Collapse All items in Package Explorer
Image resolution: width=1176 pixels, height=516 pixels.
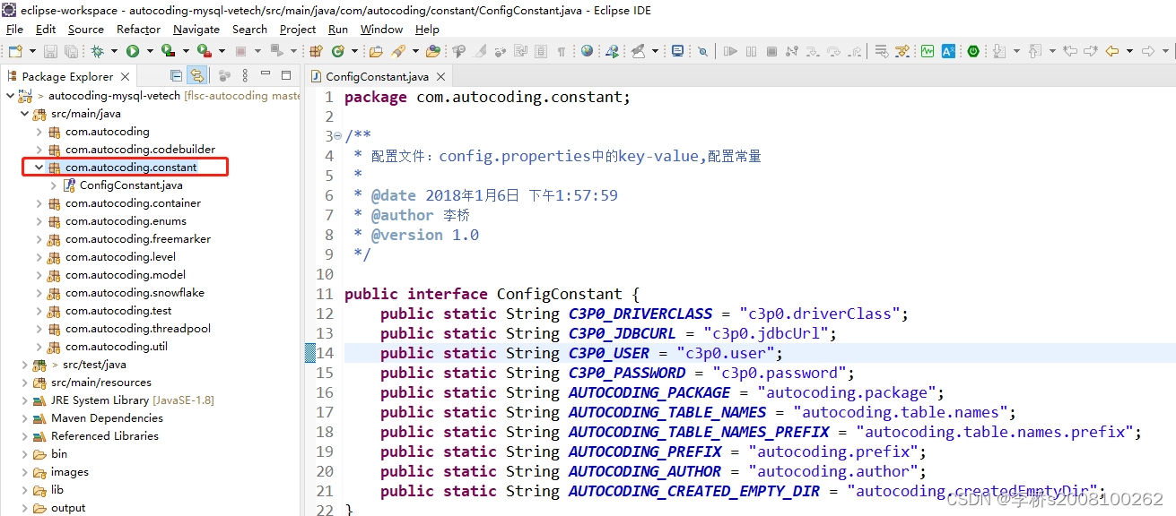click(176, 76)
